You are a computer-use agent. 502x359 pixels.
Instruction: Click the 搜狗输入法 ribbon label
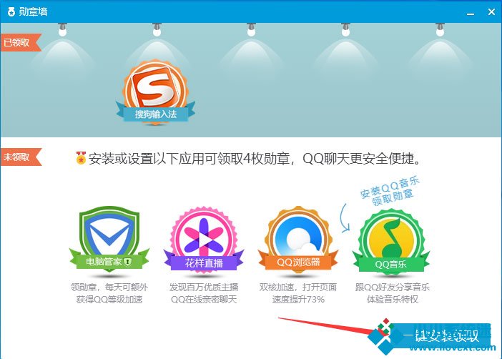tap(156, 114)
